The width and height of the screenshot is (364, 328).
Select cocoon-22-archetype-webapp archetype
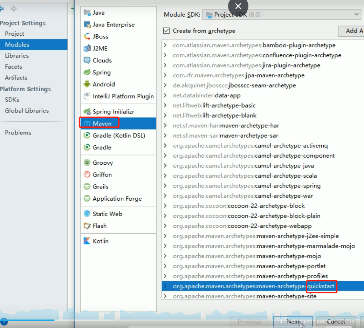263,226
